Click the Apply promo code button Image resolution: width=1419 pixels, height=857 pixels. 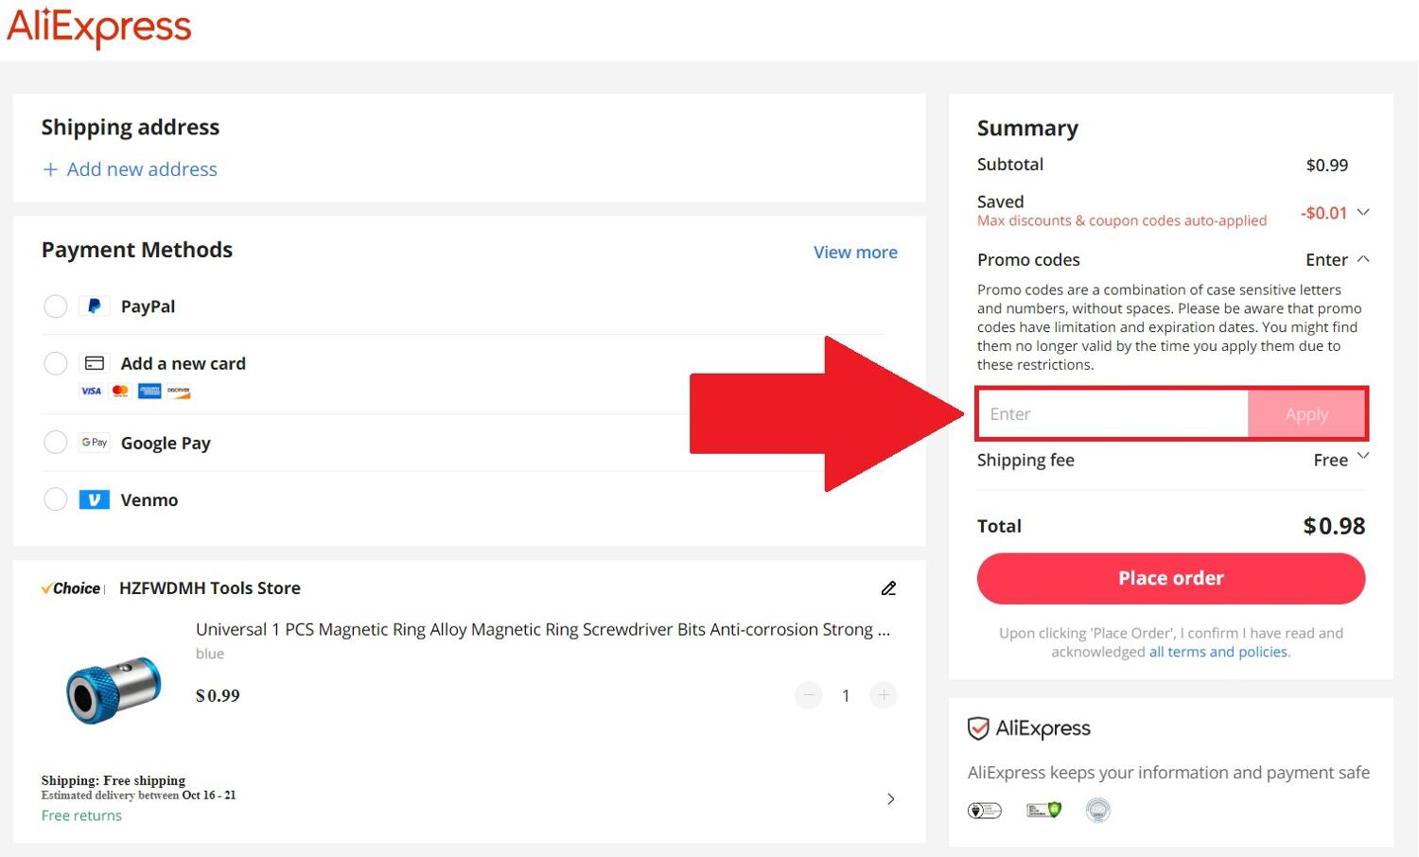pos(1306,414)
